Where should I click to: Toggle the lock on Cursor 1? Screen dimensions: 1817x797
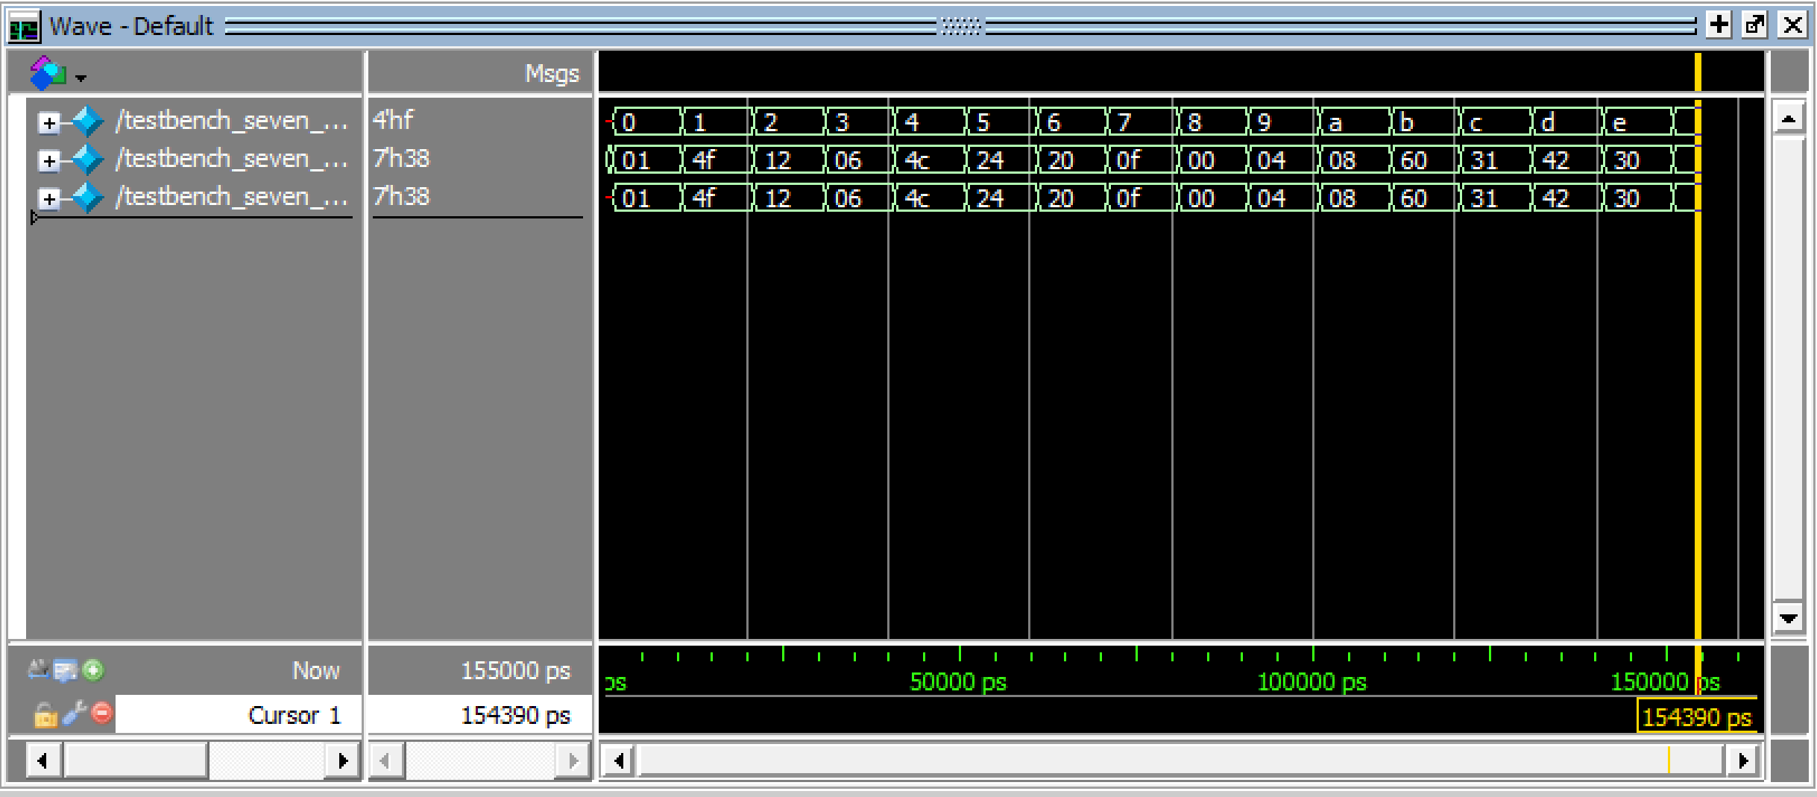[x=45, y=715]
